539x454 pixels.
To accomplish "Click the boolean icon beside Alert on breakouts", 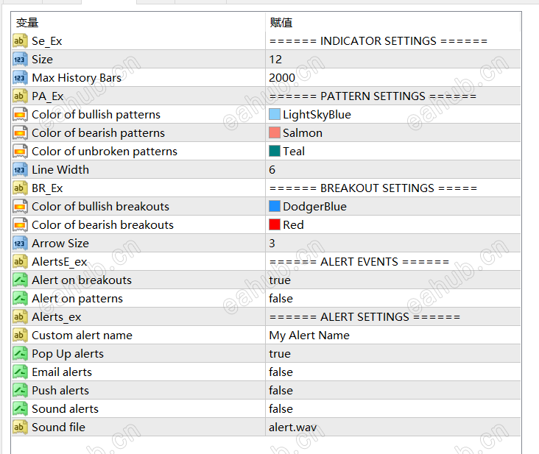I will click(x=20, y=280).
